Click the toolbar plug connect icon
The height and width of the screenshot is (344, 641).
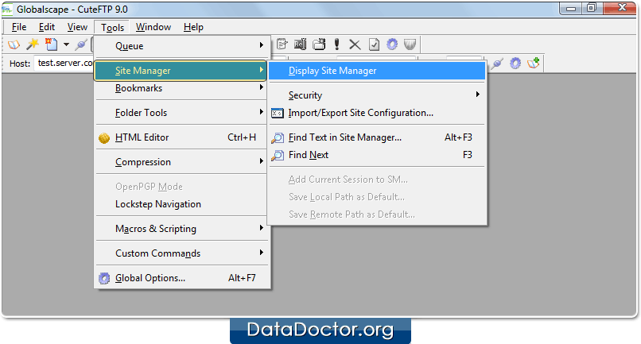point(81,44)
